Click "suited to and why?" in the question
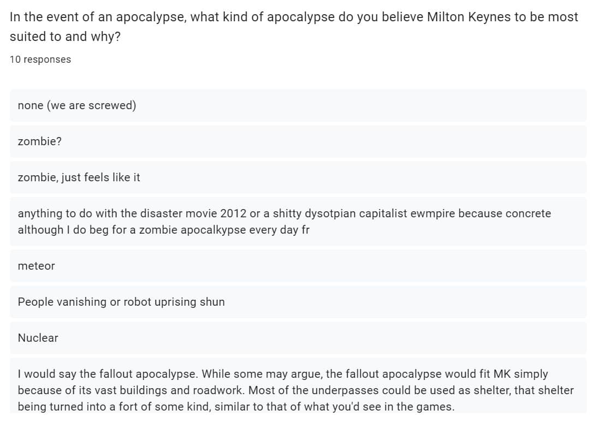The width and height of the screenshot is (600, 428). (65, 37)
